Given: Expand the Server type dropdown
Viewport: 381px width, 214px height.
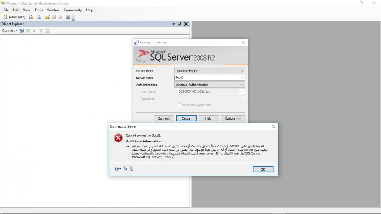Looking at the screenshot, I should coord(242,71).
